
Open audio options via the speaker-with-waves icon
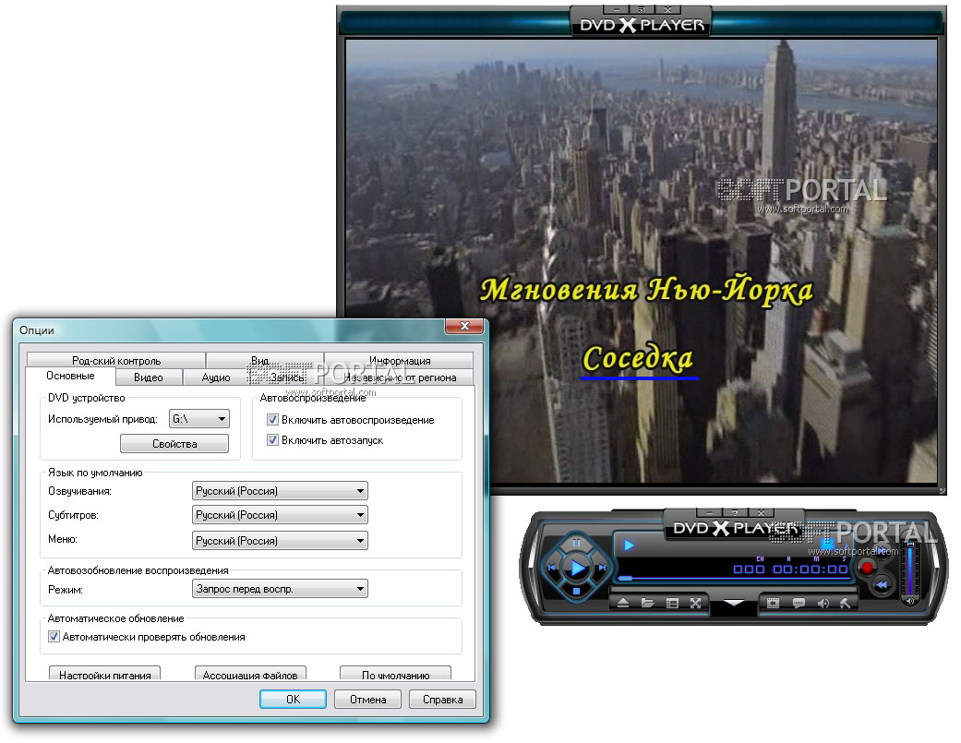click(x=823, y=604)
